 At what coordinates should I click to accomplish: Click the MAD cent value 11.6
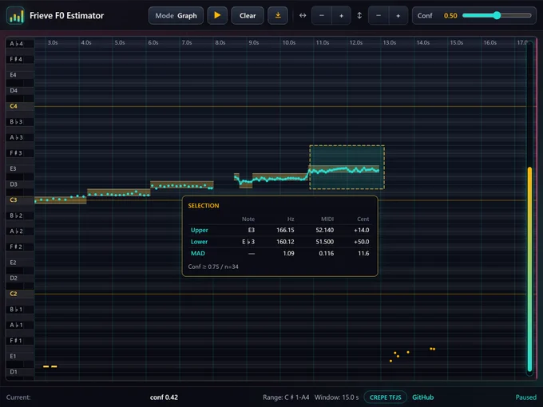363,253
